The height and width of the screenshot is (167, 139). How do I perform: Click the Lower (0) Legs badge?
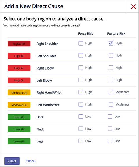pos(19,141)
